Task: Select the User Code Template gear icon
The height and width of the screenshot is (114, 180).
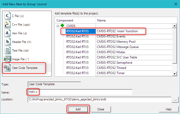Action: (7, 68)
